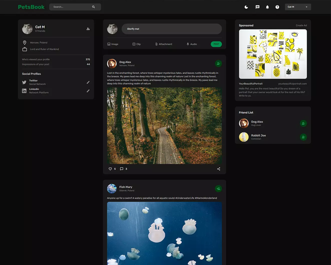Viewport: 331px width, 265px height.
Task: Select the Image attachment option
Action: click(113, 44)
